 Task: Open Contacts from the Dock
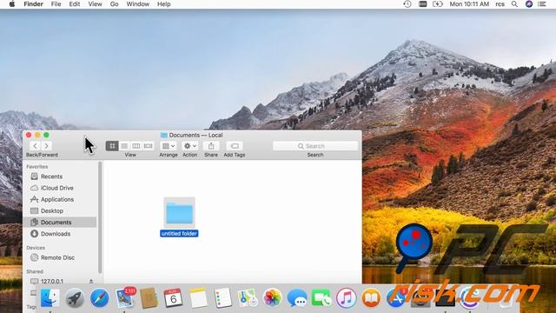[x=149, y=297]
